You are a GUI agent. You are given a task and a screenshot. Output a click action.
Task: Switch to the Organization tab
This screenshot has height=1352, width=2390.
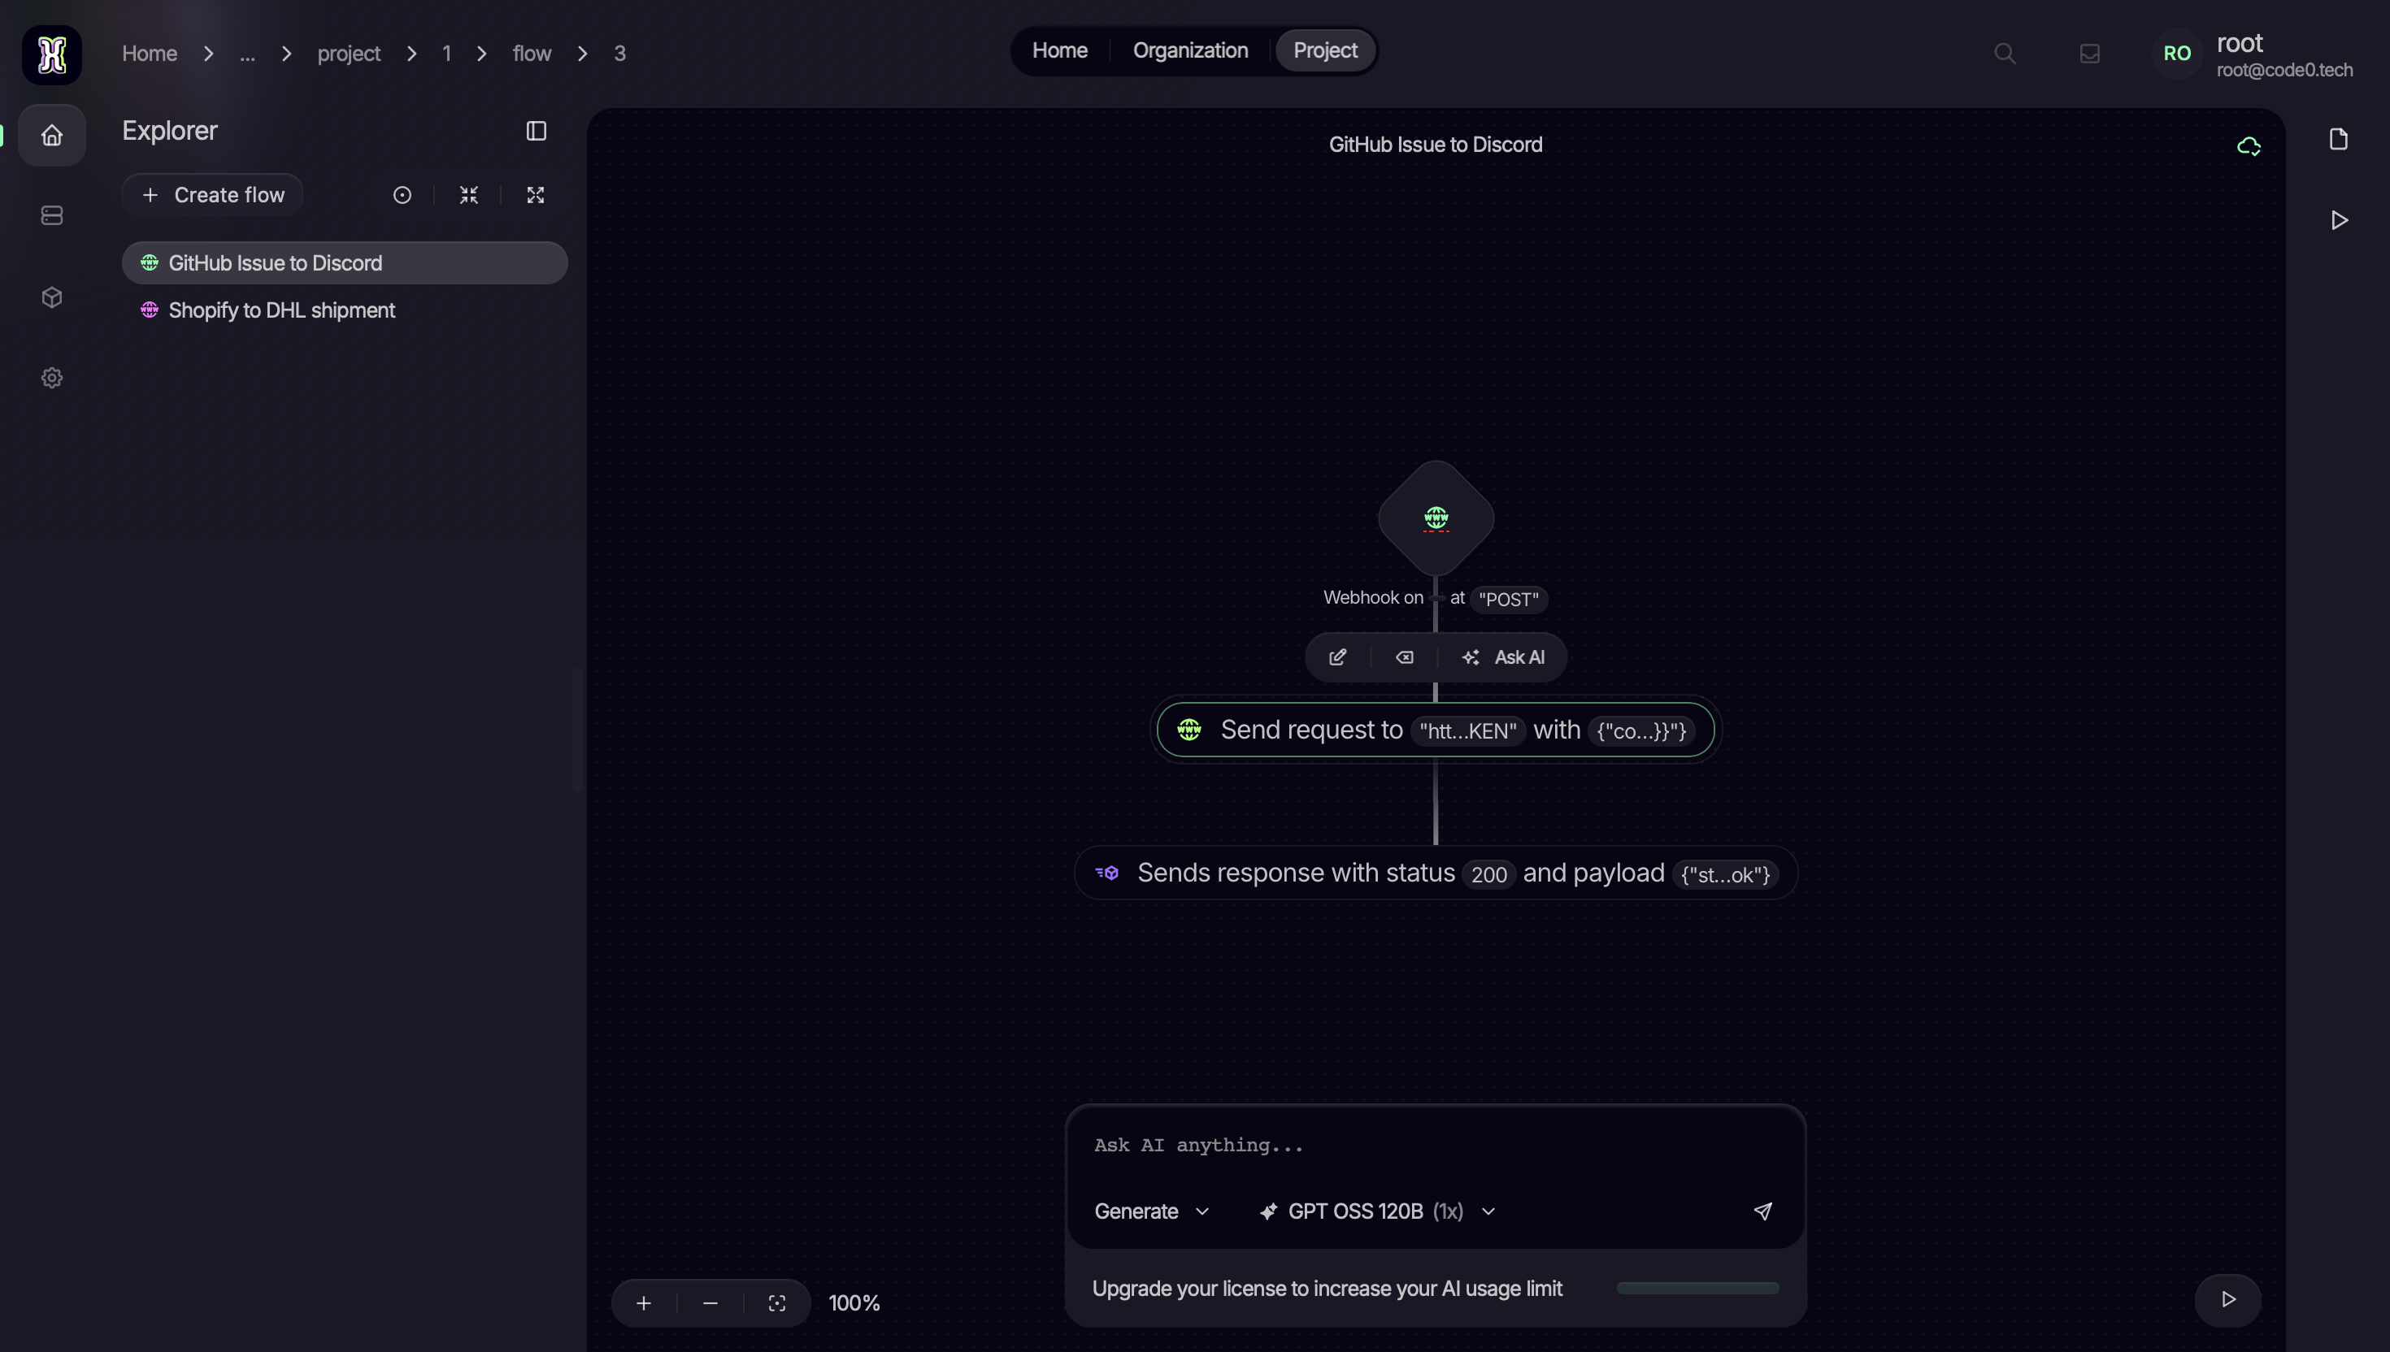(x=1191, y=51)
